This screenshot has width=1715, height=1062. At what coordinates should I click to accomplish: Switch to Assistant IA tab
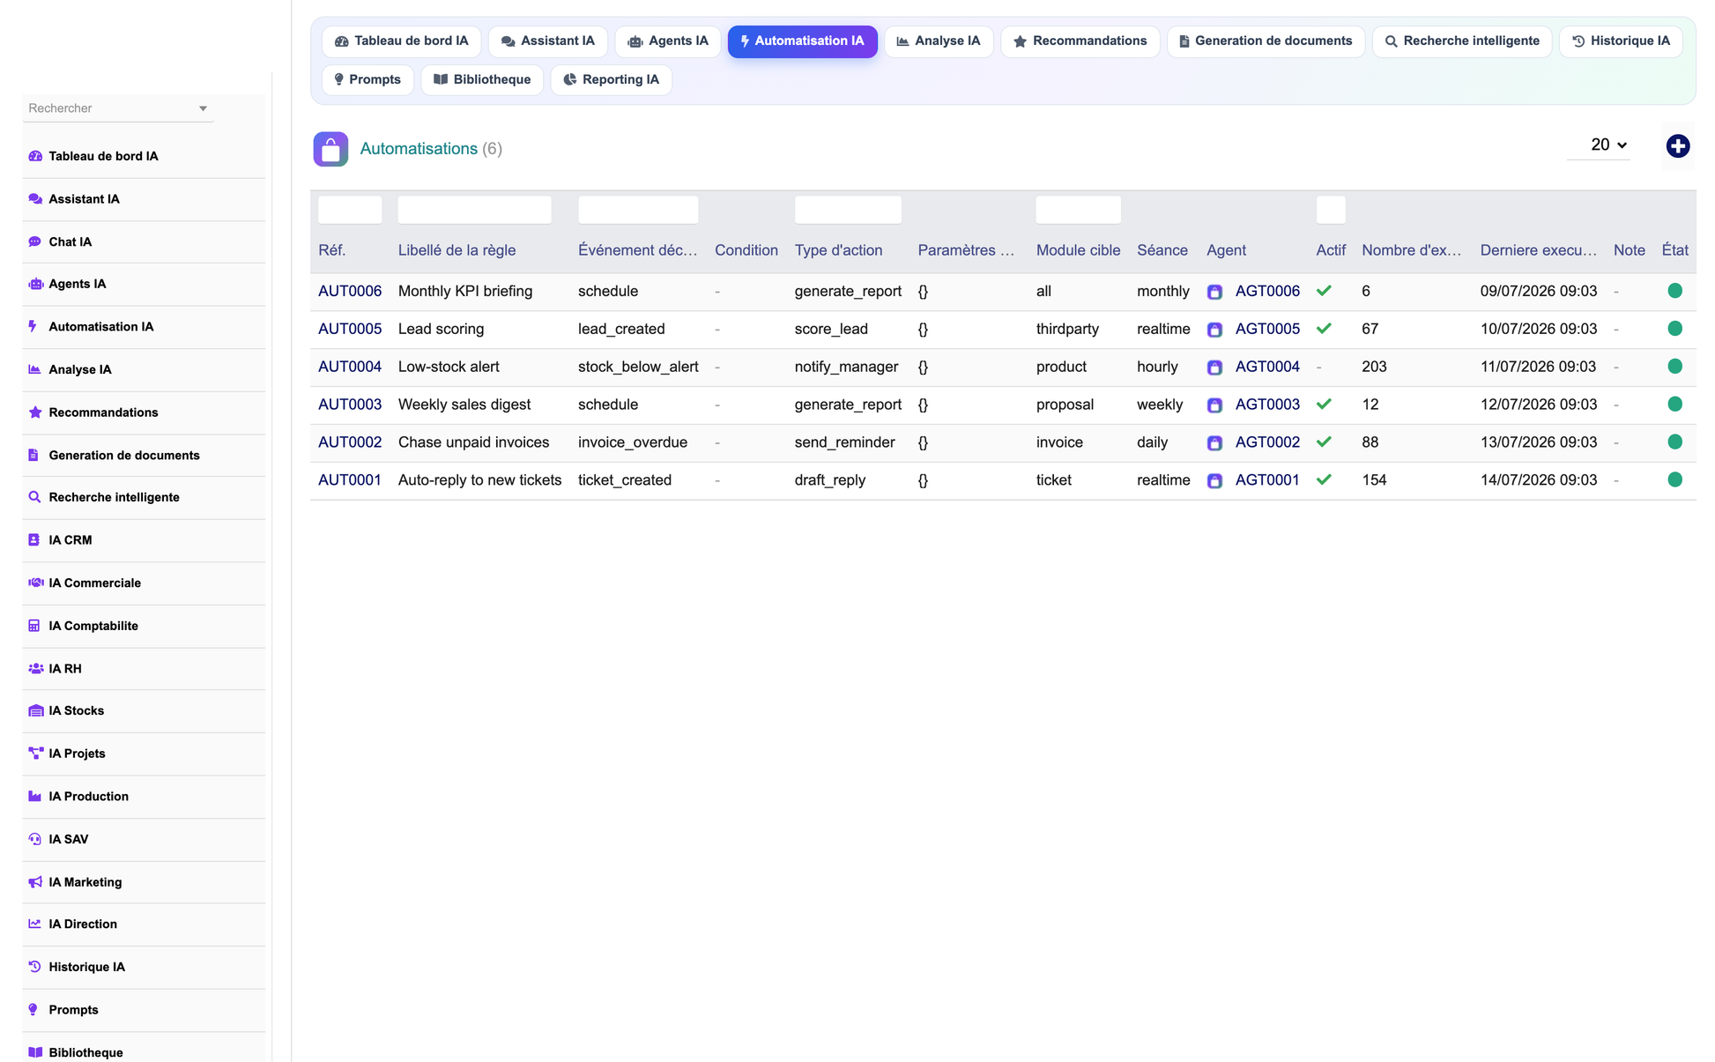548,41
